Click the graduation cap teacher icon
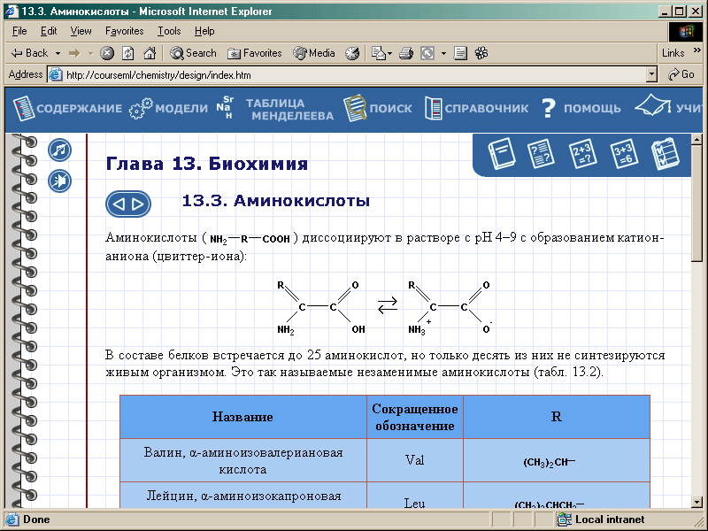This screenshot has height=531, width=708. (653, 106)
